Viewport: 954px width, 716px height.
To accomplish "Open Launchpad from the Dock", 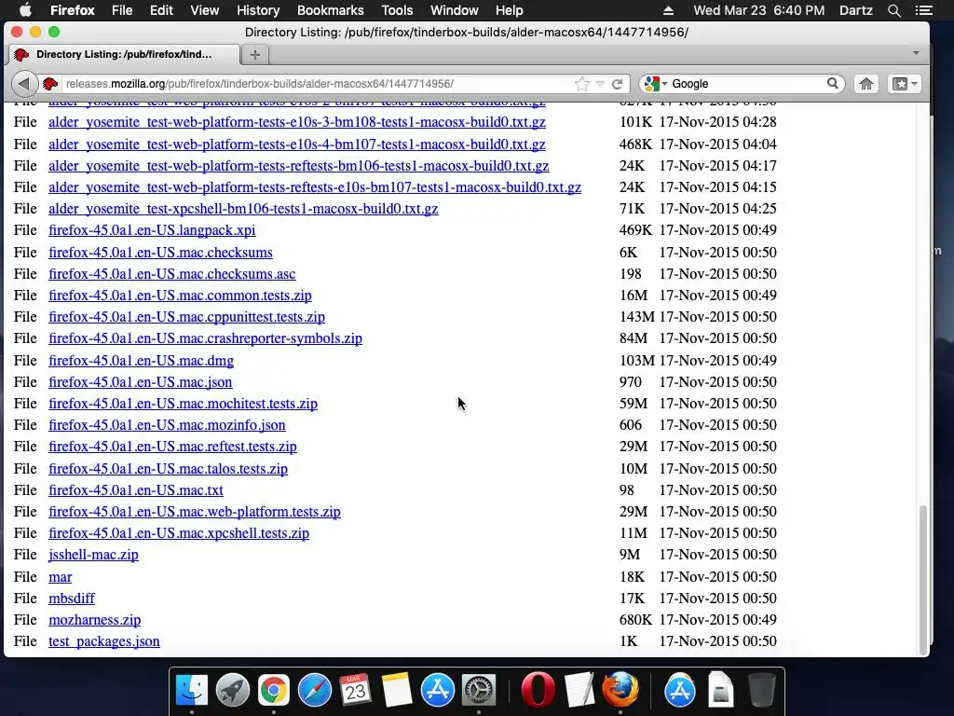I will 232,690.
